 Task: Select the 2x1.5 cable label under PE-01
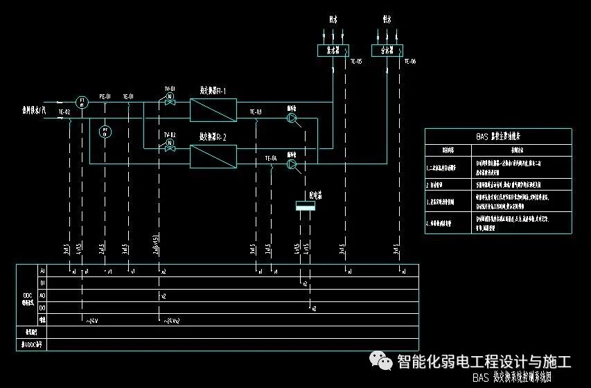click(x=102, y=249)
